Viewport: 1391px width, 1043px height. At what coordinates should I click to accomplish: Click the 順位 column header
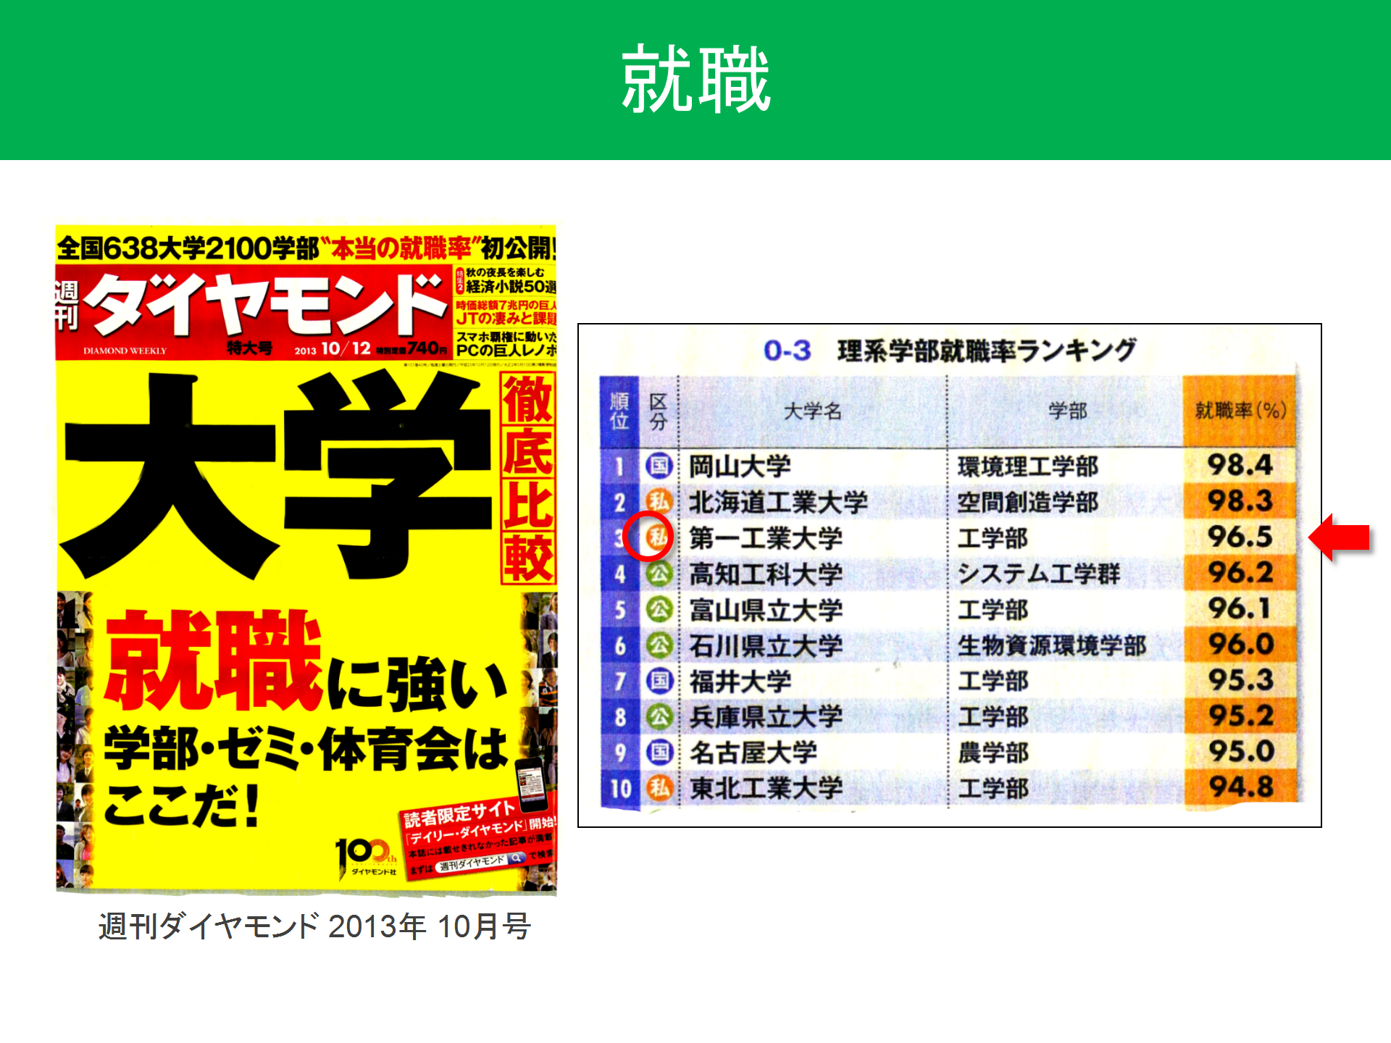pos(619,411)
